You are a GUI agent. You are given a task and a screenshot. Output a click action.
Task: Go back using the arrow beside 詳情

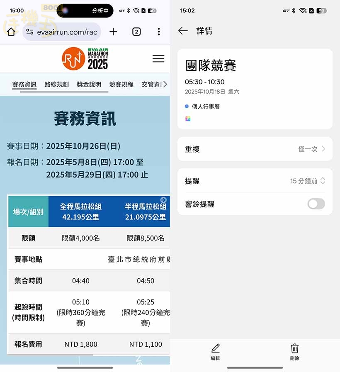pos(183,31)
